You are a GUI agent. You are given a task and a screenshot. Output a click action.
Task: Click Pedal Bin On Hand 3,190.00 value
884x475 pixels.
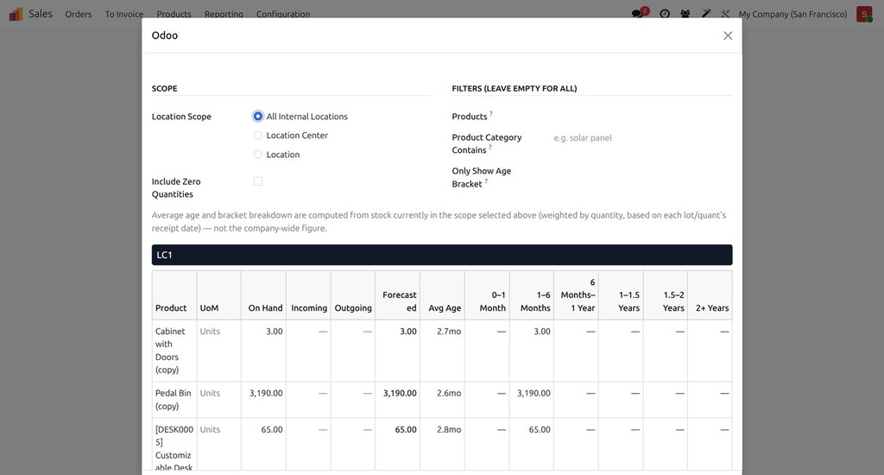pyautogui.click(x=266, y=393)
